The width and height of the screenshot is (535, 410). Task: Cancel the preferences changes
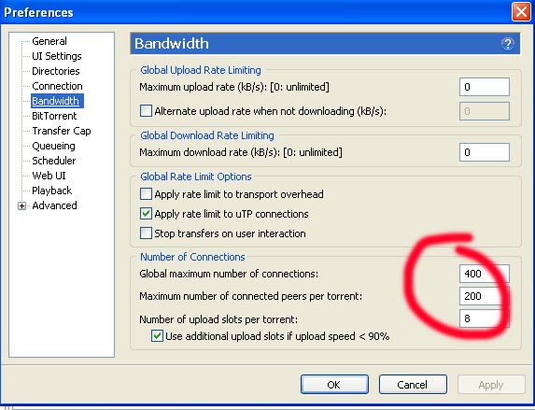(413, 385)
